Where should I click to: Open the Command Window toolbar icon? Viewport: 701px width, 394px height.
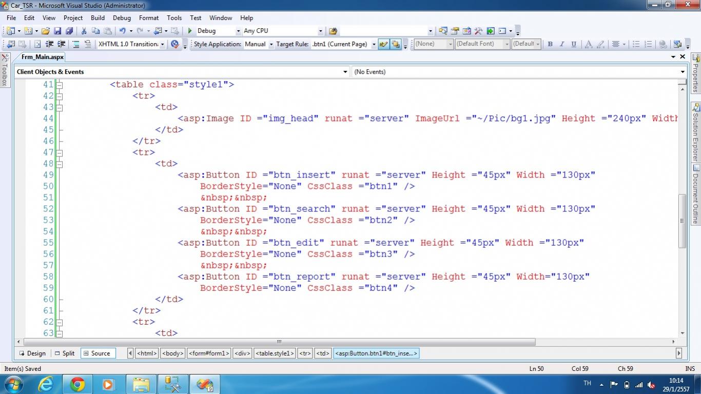click(502, 31)
